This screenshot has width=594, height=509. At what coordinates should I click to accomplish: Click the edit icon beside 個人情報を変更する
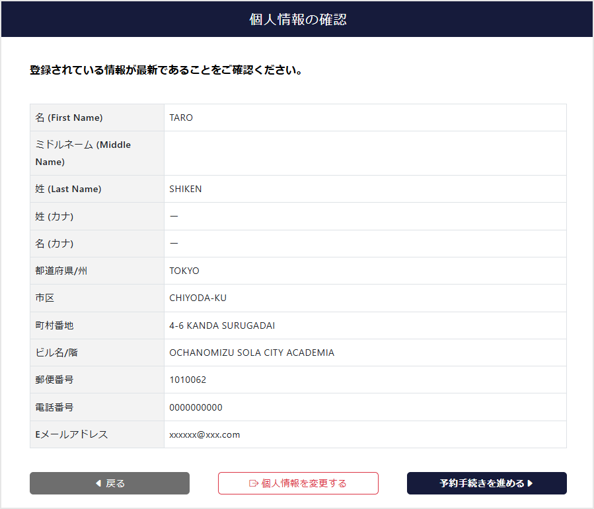pyautogui.click(x=253, y=483)
